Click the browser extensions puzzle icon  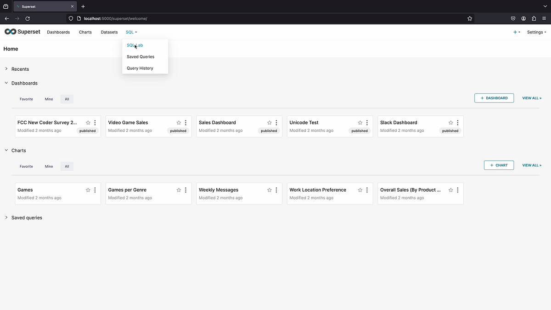[x=534, y=18]
